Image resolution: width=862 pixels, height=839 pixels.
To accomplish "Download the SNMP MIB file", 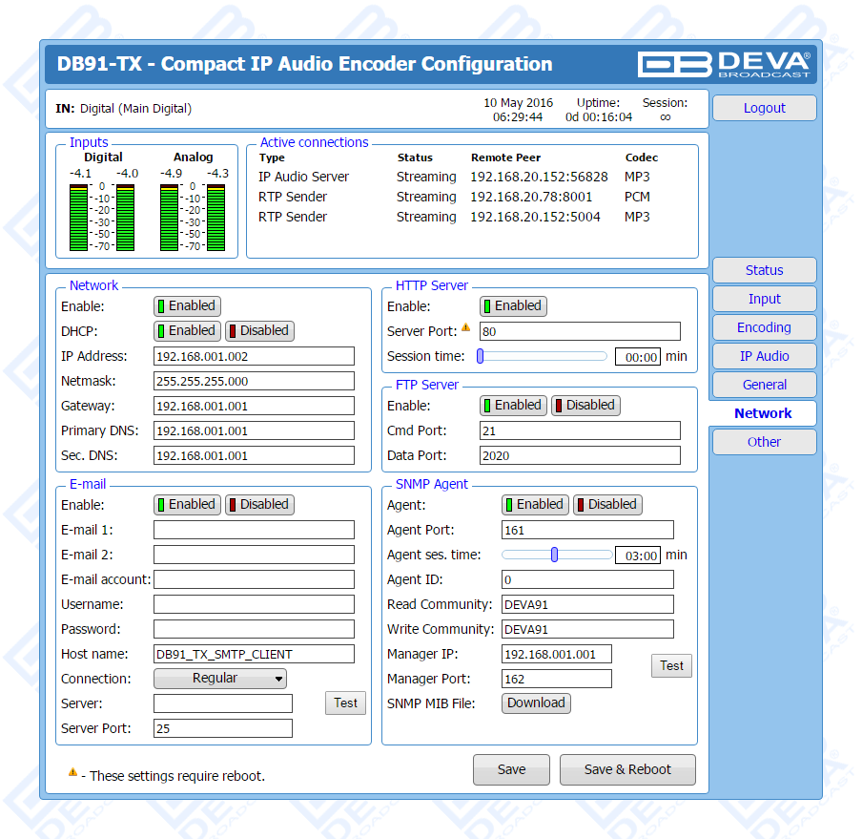I will pyautogui.click(x=536, y=703).
